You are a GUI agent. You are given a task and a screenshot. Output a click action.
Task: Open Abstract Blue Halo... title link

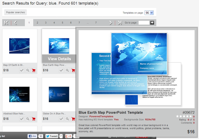14,113
